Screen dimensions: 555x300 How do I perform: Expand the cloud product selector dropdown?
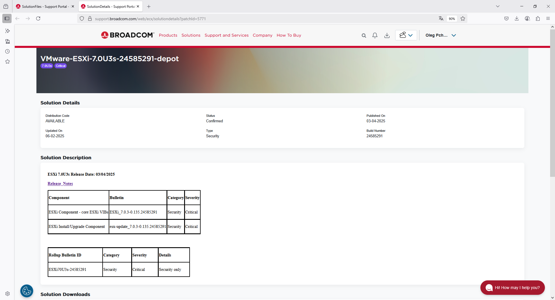406,35
